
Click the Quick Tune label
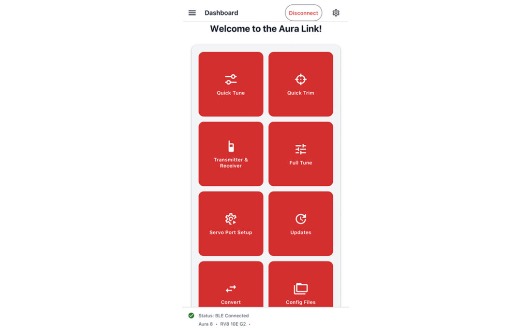click(x=231, y=93)
